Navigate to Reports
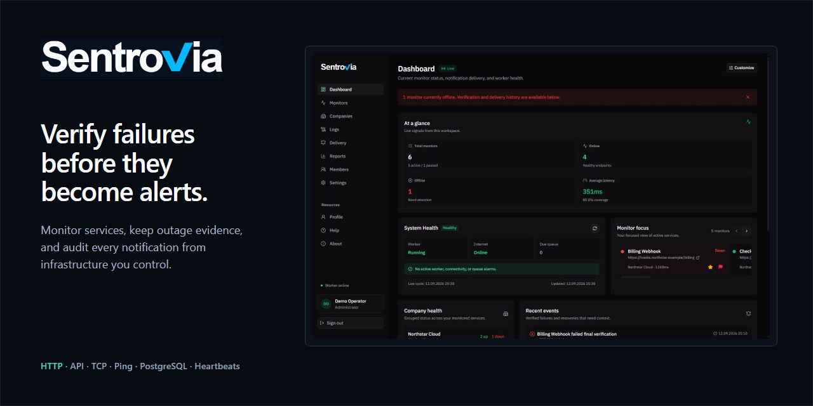This screenshot has height=406, width=813. click(x=351, y=156)
